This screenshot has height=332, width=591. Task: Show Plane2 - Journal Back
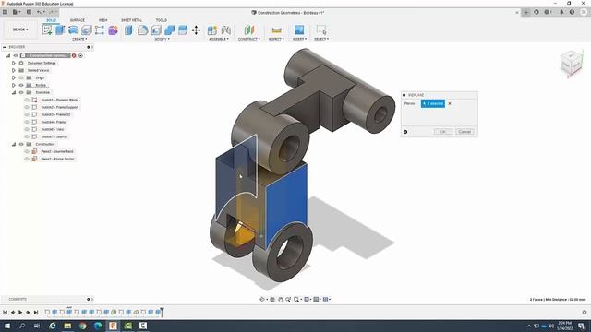click(x=27, y=151)
